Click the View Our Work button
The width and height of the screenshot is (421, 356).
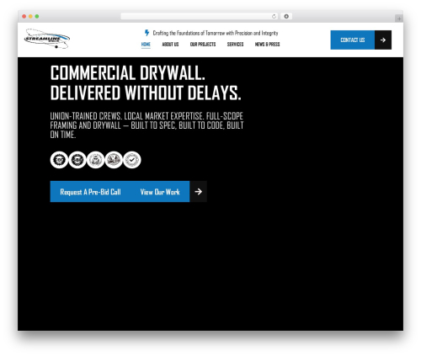click(160, 192)
